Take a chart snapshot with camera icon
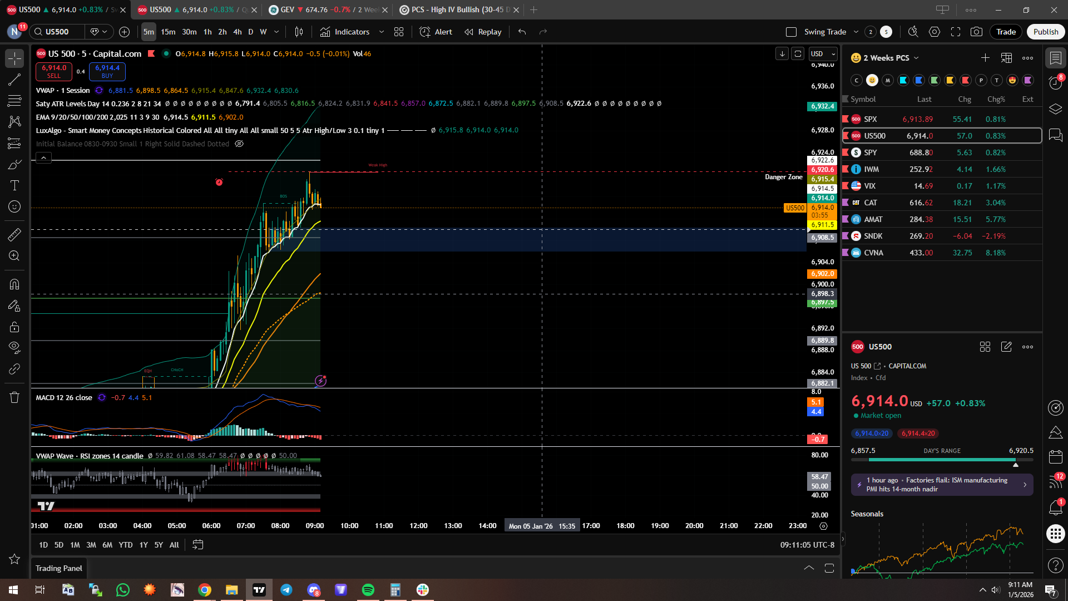 coord(976,32)
